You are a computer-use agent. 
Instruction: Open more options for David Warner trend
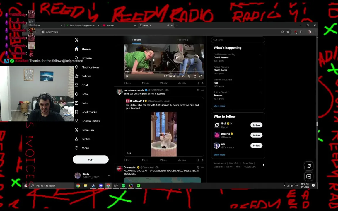point(261,55)
